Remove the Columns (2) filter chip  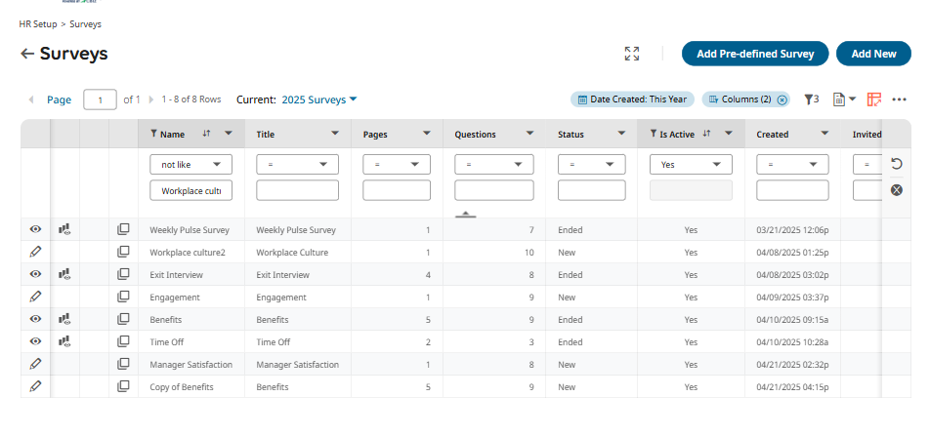pyautogui.click(x=782, y=99)
